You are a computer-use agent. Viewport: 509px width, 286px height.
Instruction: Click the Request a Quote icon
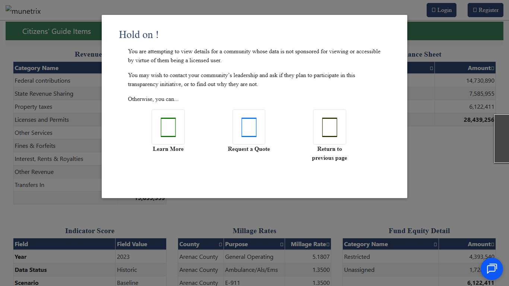(249, 127)
